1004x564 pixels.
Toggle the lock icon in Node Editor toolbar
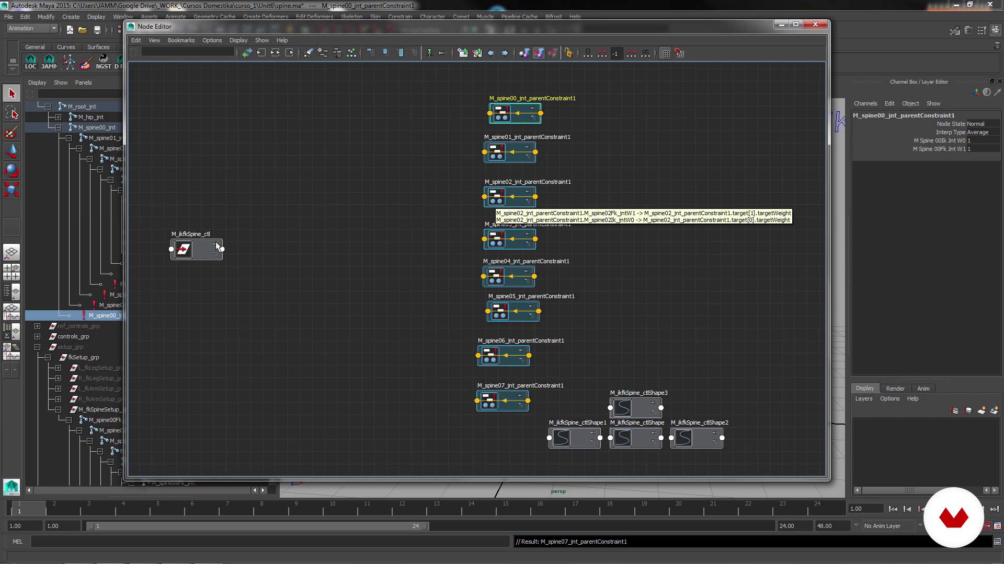(x=568, y=53)
